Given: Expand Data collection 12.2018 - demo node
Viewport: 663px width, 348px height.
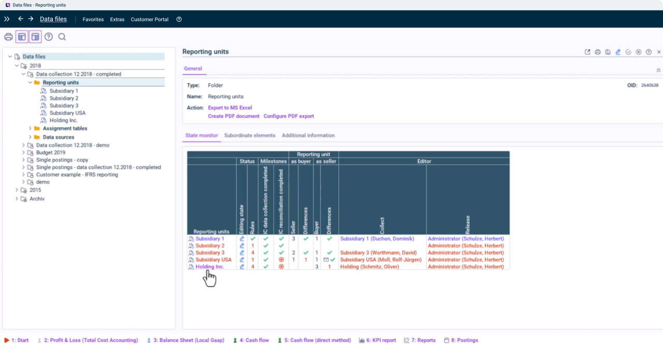Looking at the screenshot, I should click(x=23, y=146).
